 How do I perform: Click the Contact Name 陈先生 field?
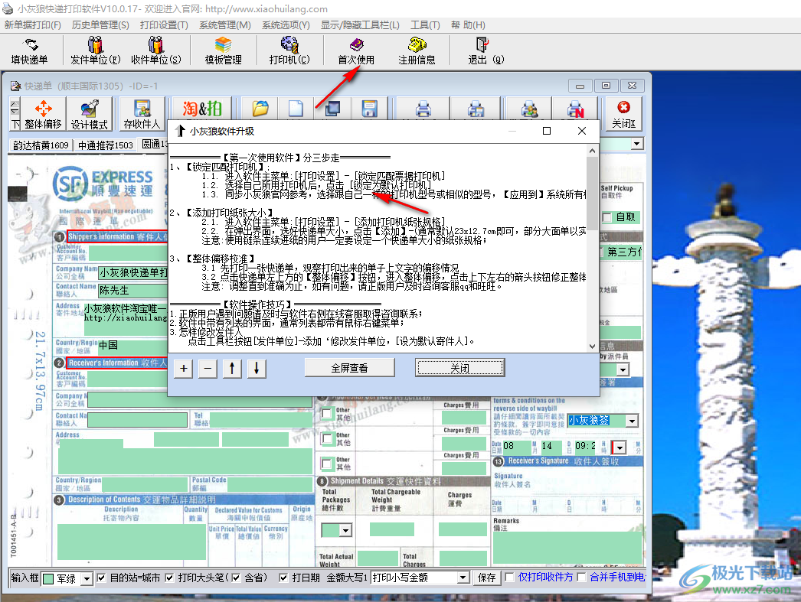pyautogui.click(x=132, y=290)
